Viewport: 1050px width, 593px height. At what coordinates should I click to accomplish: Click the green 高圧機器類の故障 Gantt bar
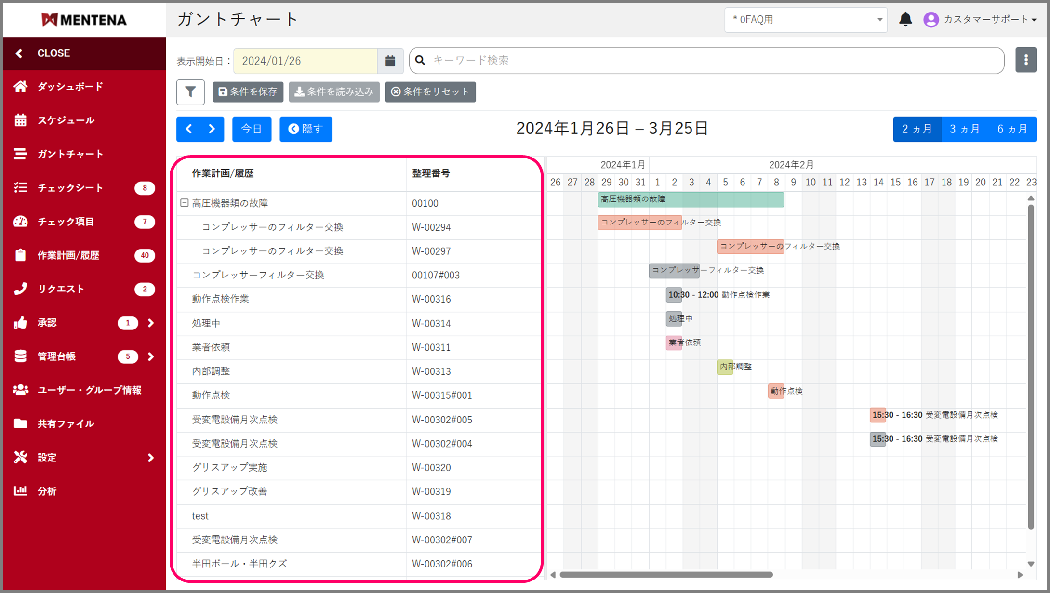pyautogui.click(x=691, y=199)
